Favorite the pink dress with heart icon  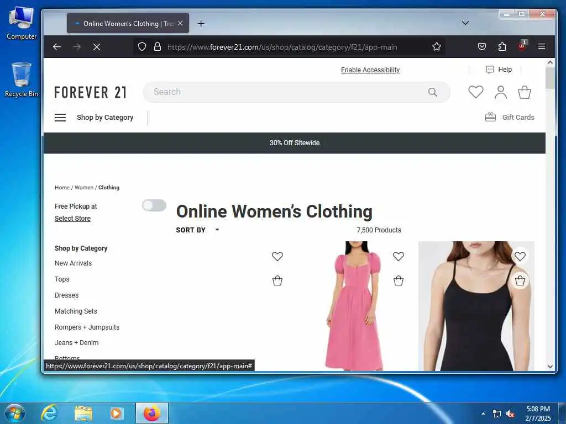click(x=399, y=256)
